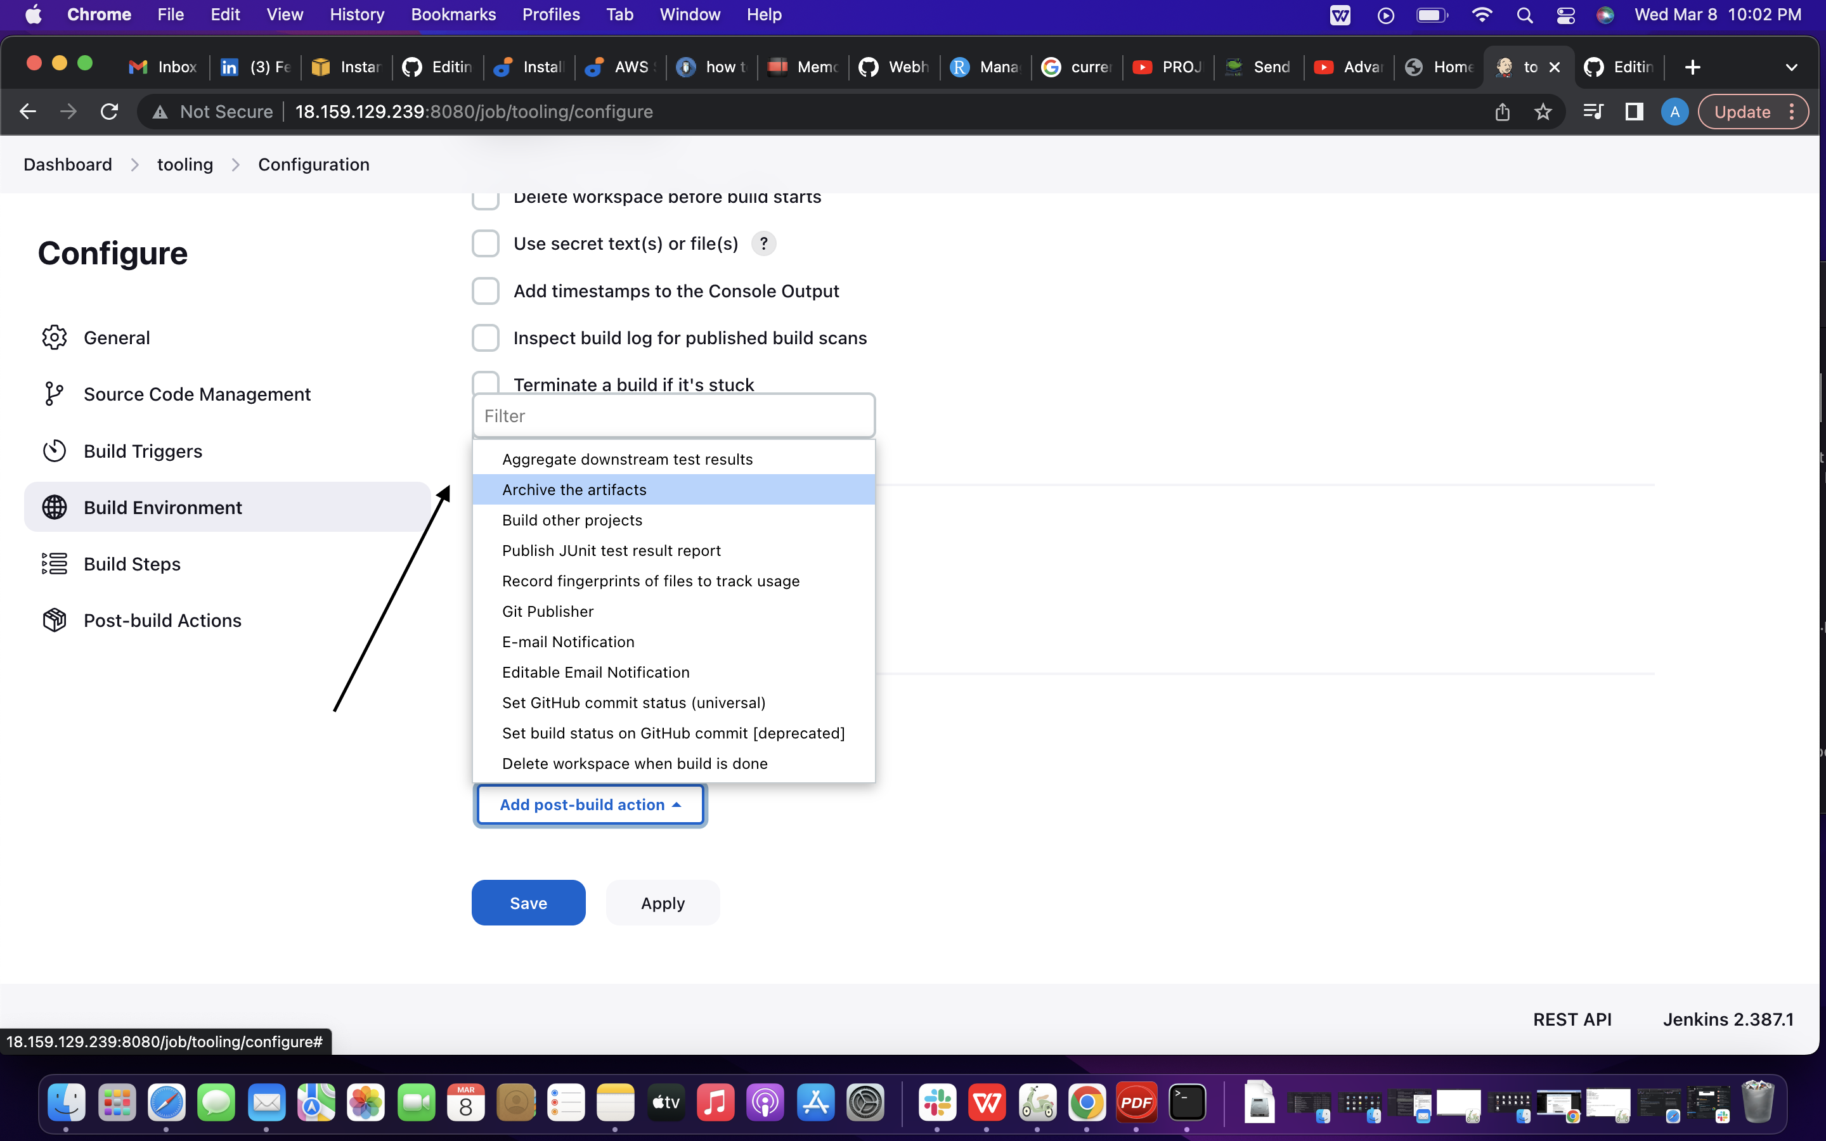
Task: Focus the Filter text field
Action: (673, 416)
